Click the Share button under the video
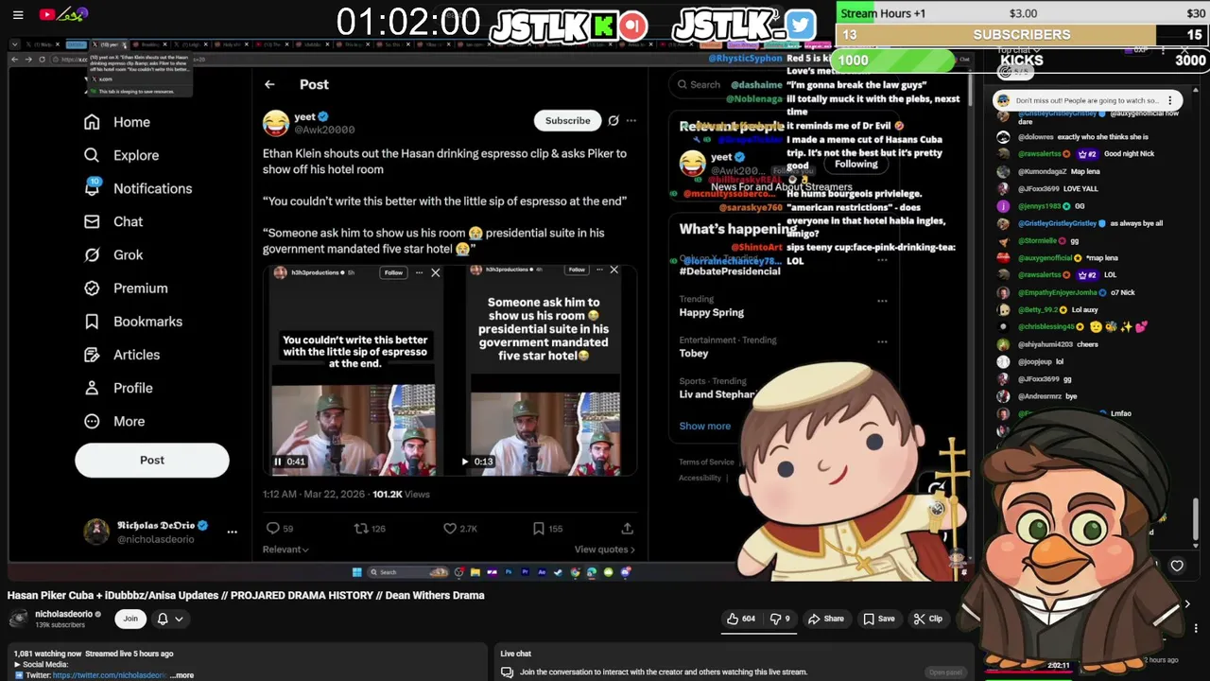 pyautogui.click(x=825, y=619)
